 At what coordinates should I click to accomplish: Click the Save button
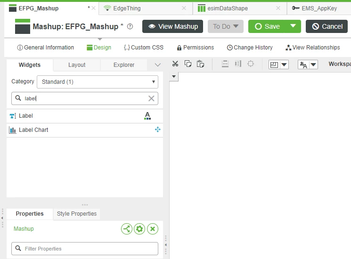coord(266,26)
